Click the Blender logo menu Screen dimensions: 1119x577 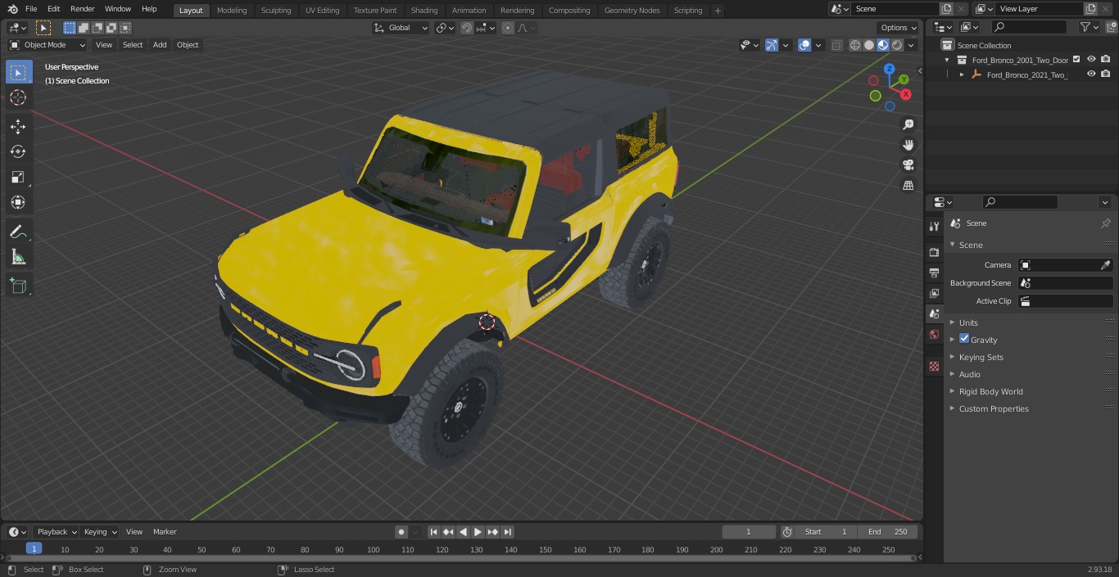(x=12, y=9)
